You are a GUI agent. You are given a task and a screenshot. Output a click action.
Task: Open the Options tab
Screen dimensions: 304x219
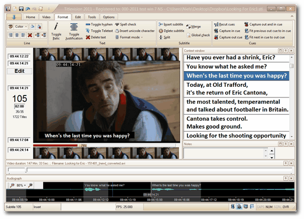tap(109, 17)
